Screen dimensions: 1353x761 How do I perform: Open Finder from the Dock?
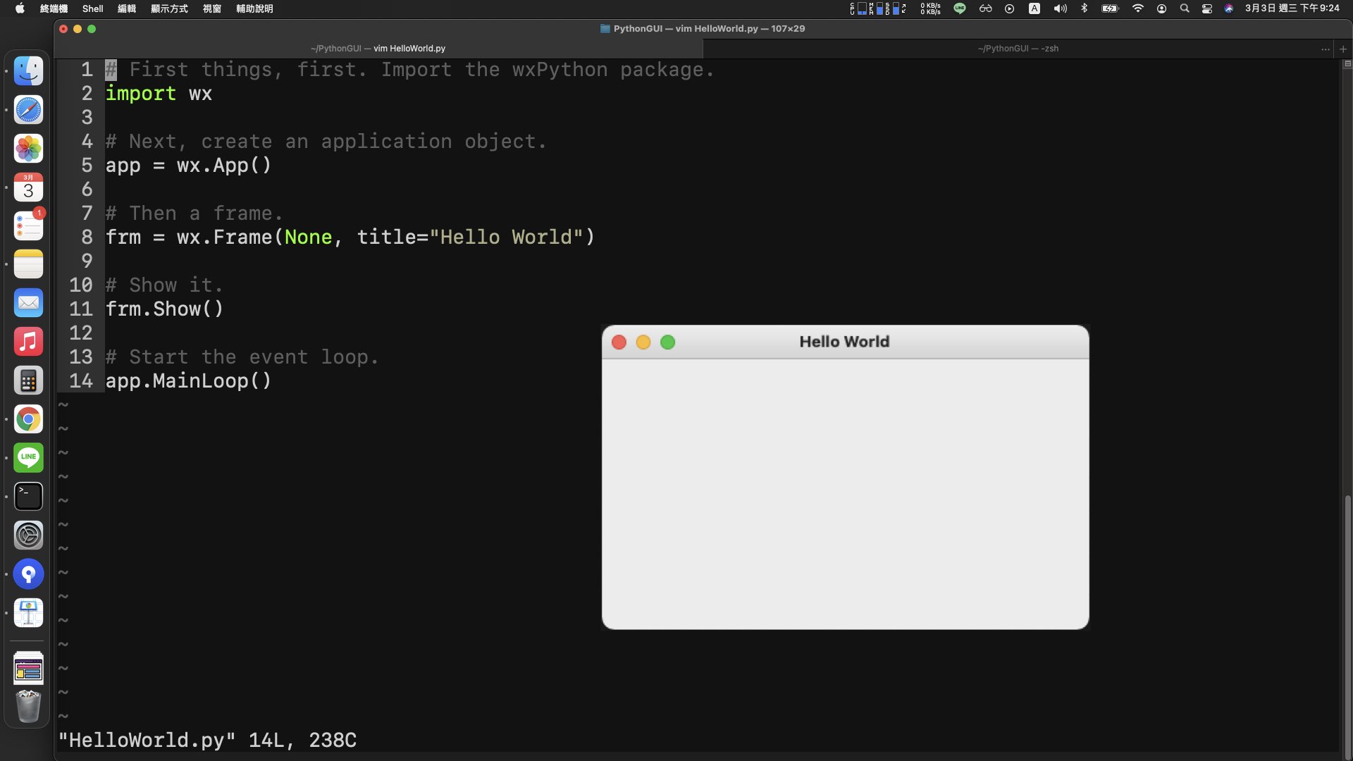(x=28, y=71)
